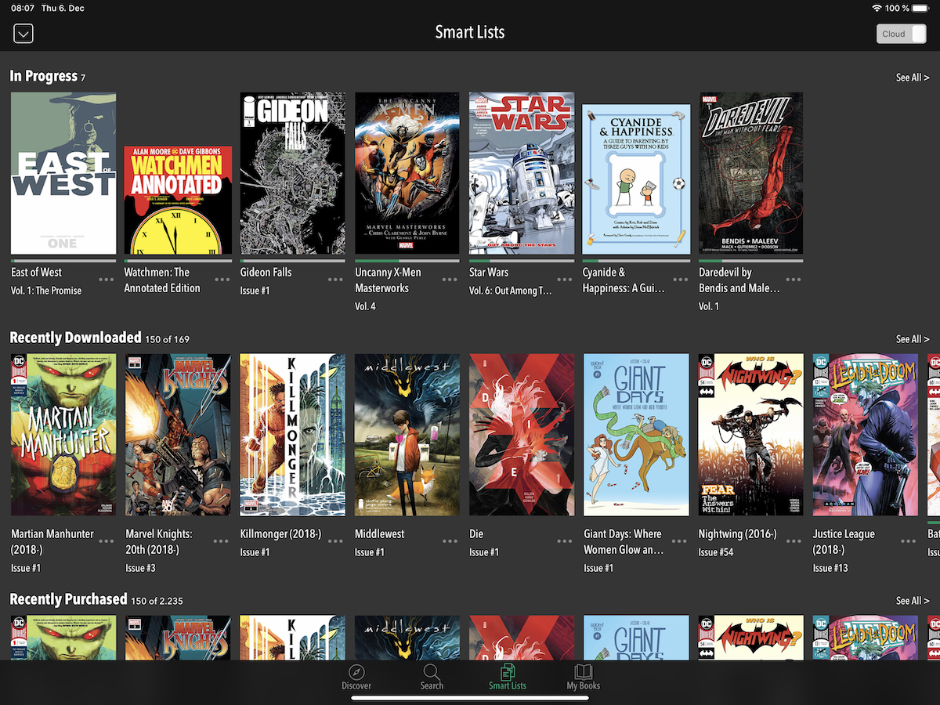The image size is (940, 705).
Task: Open more options for Gideon Falls
Action: point(335,280)
